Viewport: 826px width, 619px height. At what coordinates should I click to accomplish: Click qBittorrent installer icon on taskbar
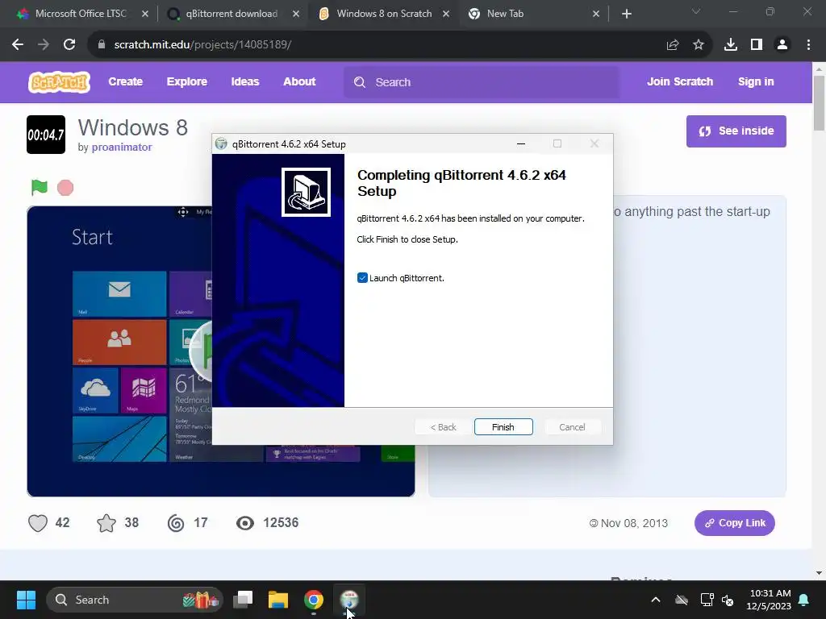348,600
